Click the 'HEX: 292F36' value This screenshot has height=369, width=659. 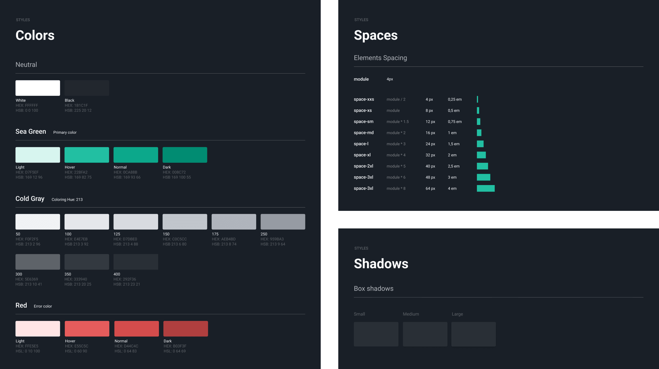(x=125, y=279)
